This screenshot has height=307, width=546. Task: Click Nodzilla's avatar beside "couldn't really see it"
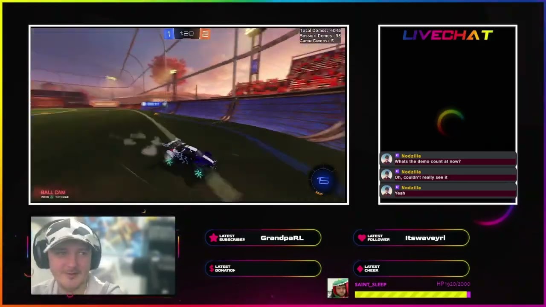pos(386,174)
